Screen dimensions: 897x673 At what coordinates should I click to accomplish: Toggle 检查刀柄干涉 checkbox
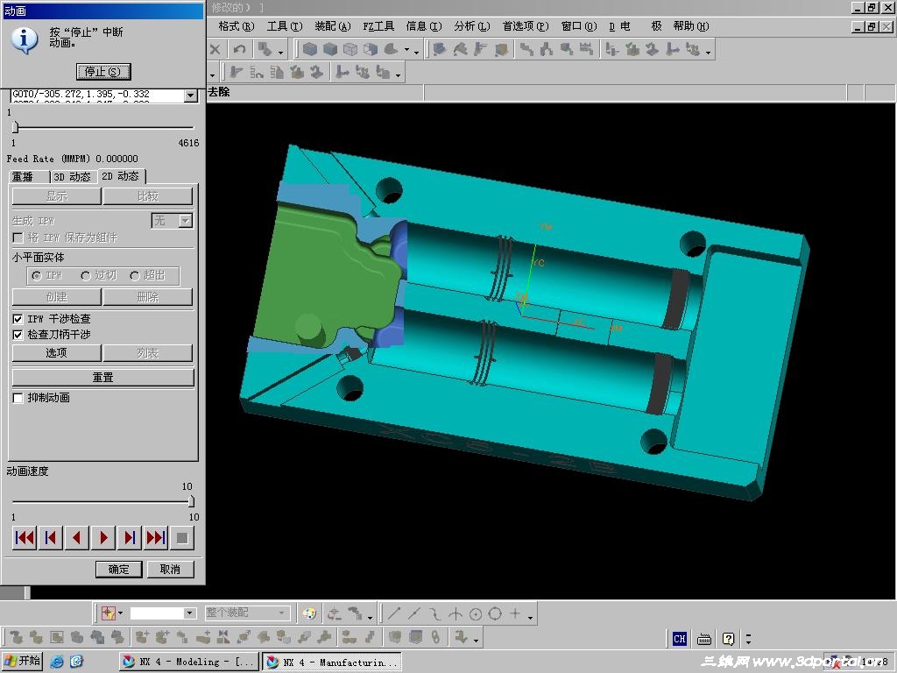click(x=18, y=335)
